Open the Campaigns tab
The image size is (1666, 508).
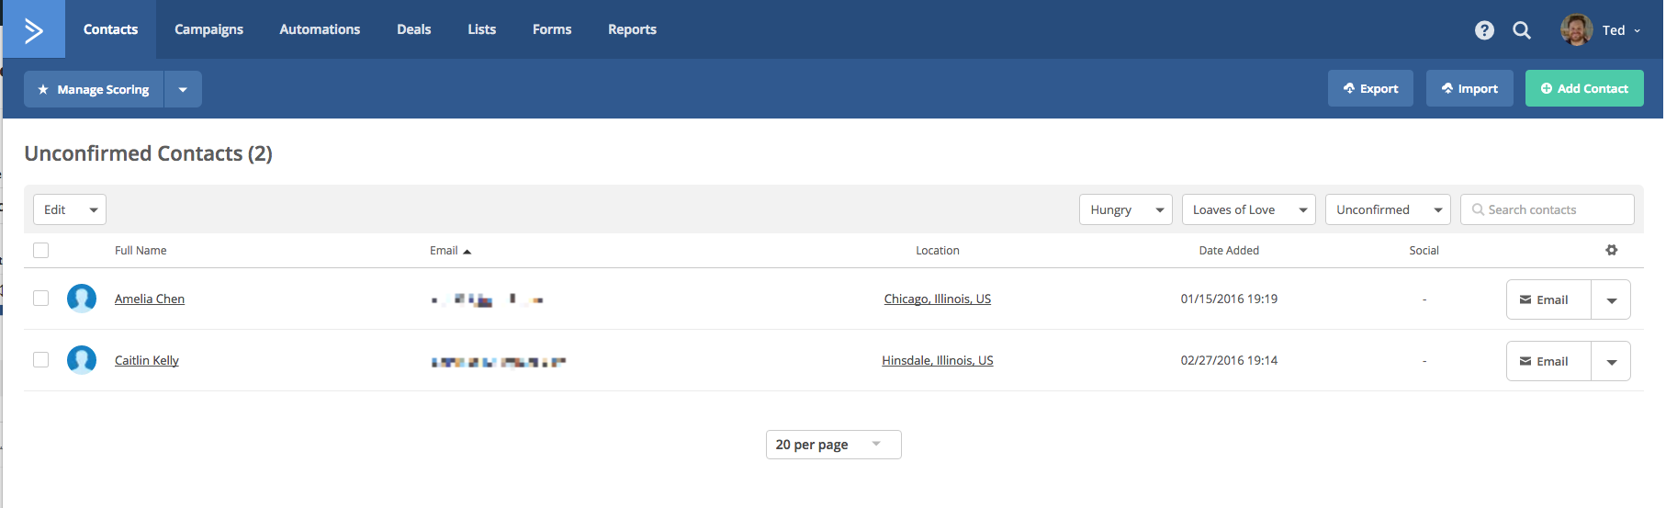208,29
